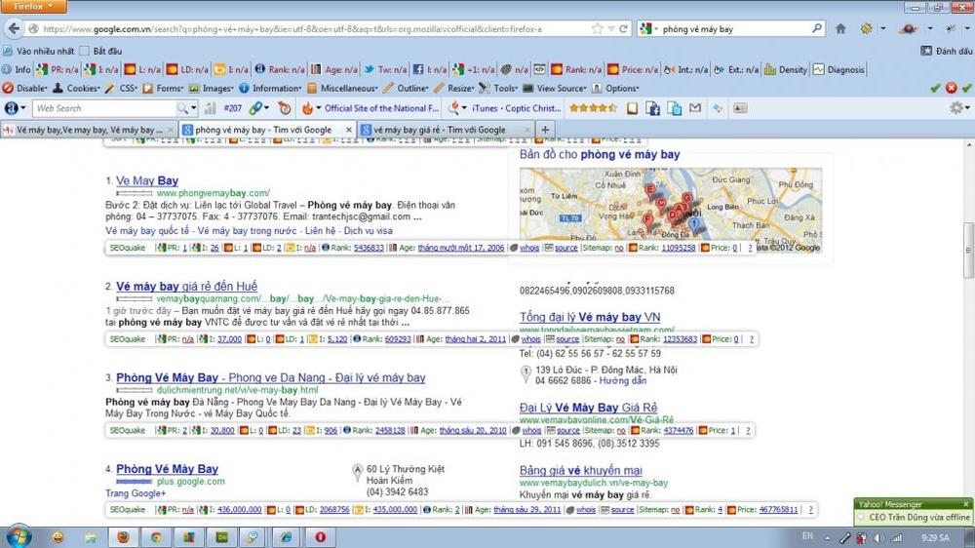Open 'Đại Lý Vé Máy Bay Giá Rẻ' ad link

(588, 408)
